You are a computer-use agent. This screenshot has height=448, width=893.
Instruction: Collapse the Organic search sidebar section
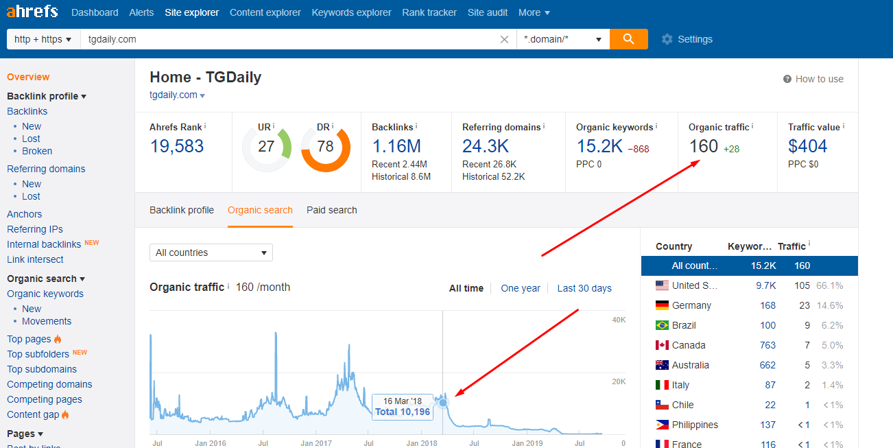46,279
